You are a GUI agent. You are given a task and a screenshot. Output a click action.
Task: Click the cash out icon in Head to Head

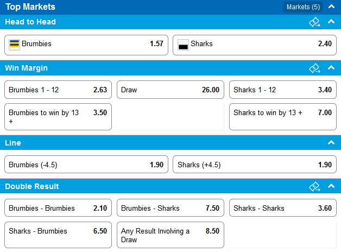[x=314, y=22]
